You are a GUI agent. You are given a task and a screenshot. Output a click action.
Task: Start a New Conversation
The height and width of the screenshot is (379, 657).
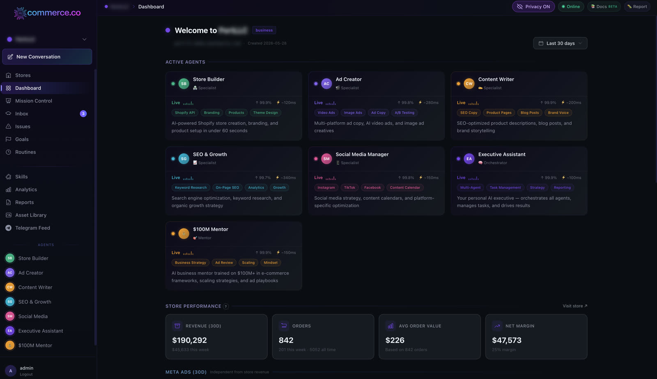[x=47, y=57]
